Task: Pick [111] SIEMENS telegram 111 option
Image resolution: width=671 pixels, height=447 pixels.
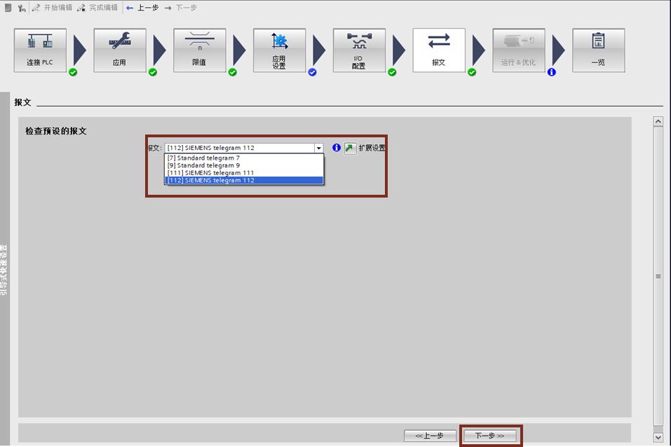Action: point(243,173)
